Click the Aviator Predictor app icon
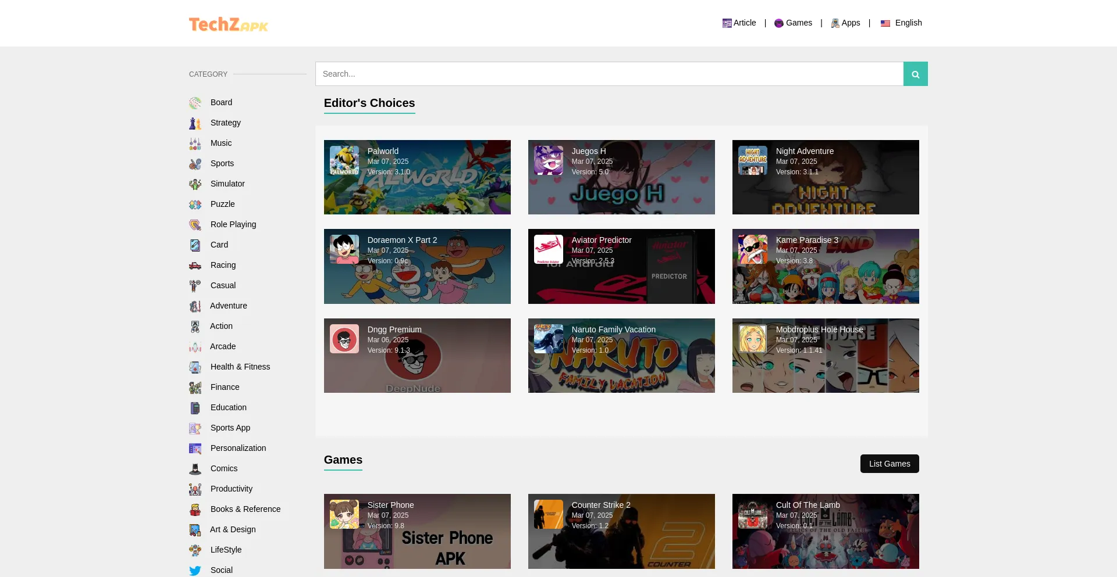The image size is (1117, 577). pyautogui.click(x=548, y=249)
